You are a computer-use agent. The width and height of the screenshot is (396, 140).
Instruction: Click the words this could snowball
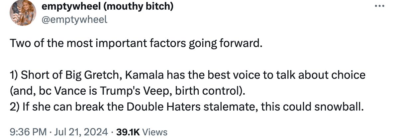[312, 107]
